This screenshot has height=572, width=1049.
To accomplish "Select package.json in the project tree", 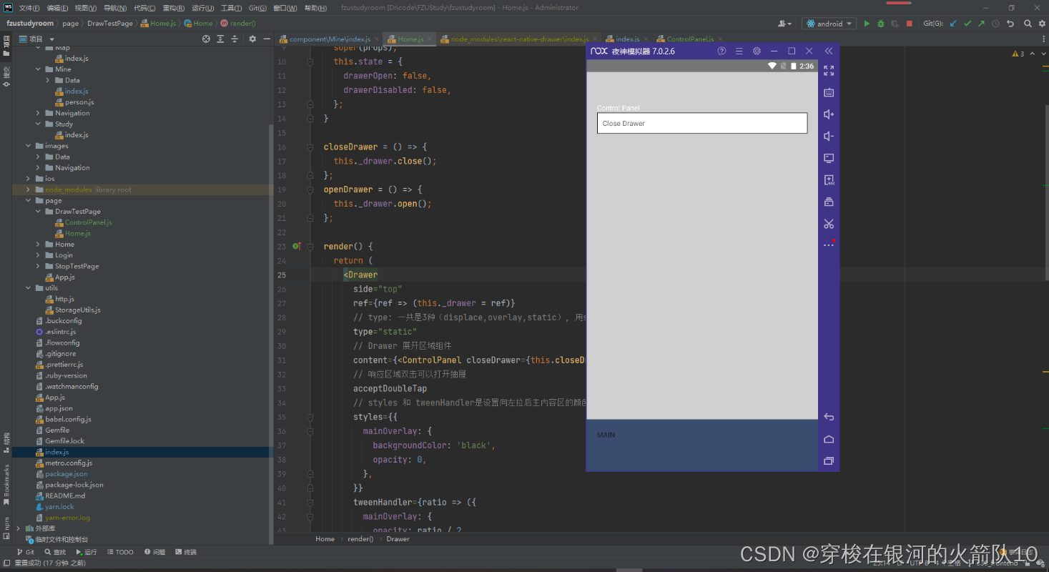I will tap(66, 474).
